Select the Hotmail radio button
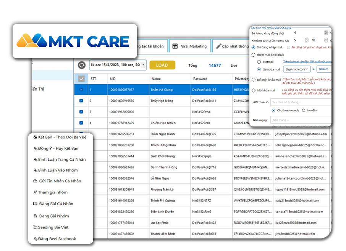 click(x=259, y=62)
